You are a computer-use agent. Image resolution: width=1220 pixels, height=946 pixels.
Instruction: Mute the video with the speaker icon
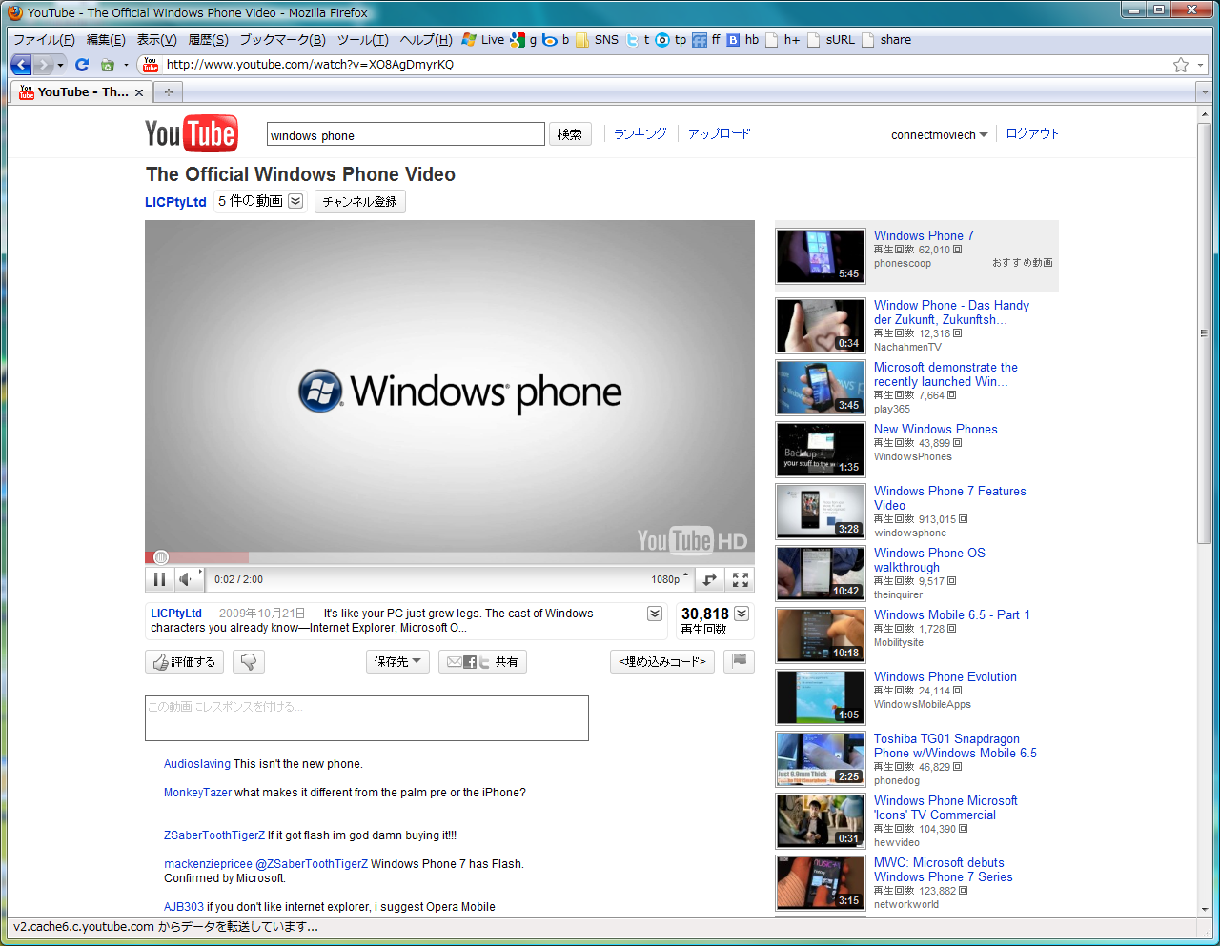click(x=187, y=579)
